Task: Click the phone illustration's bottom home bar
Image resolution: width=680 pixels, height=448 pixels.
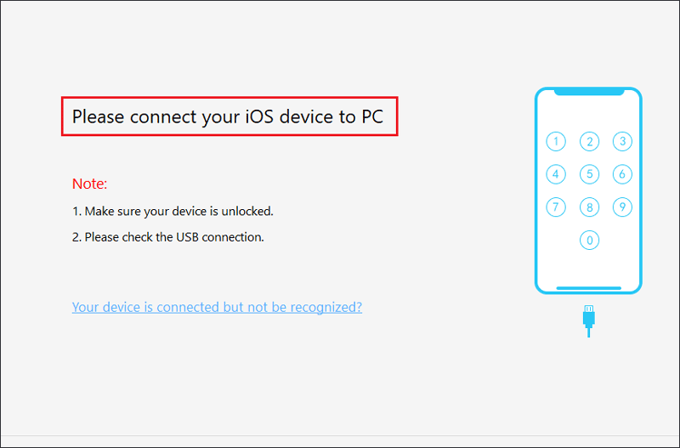Action: point(588,288)
